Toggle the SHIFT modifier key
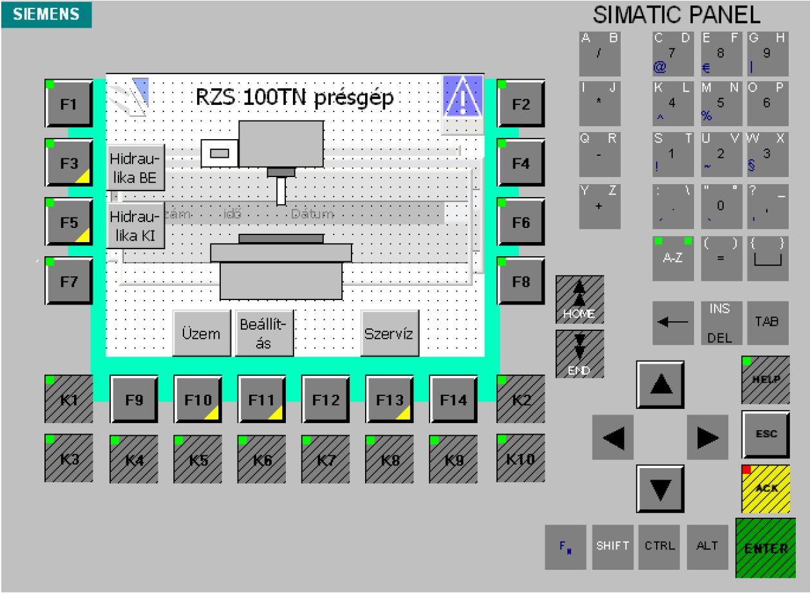The image size is (810, 593). click(x=613, y=547)
